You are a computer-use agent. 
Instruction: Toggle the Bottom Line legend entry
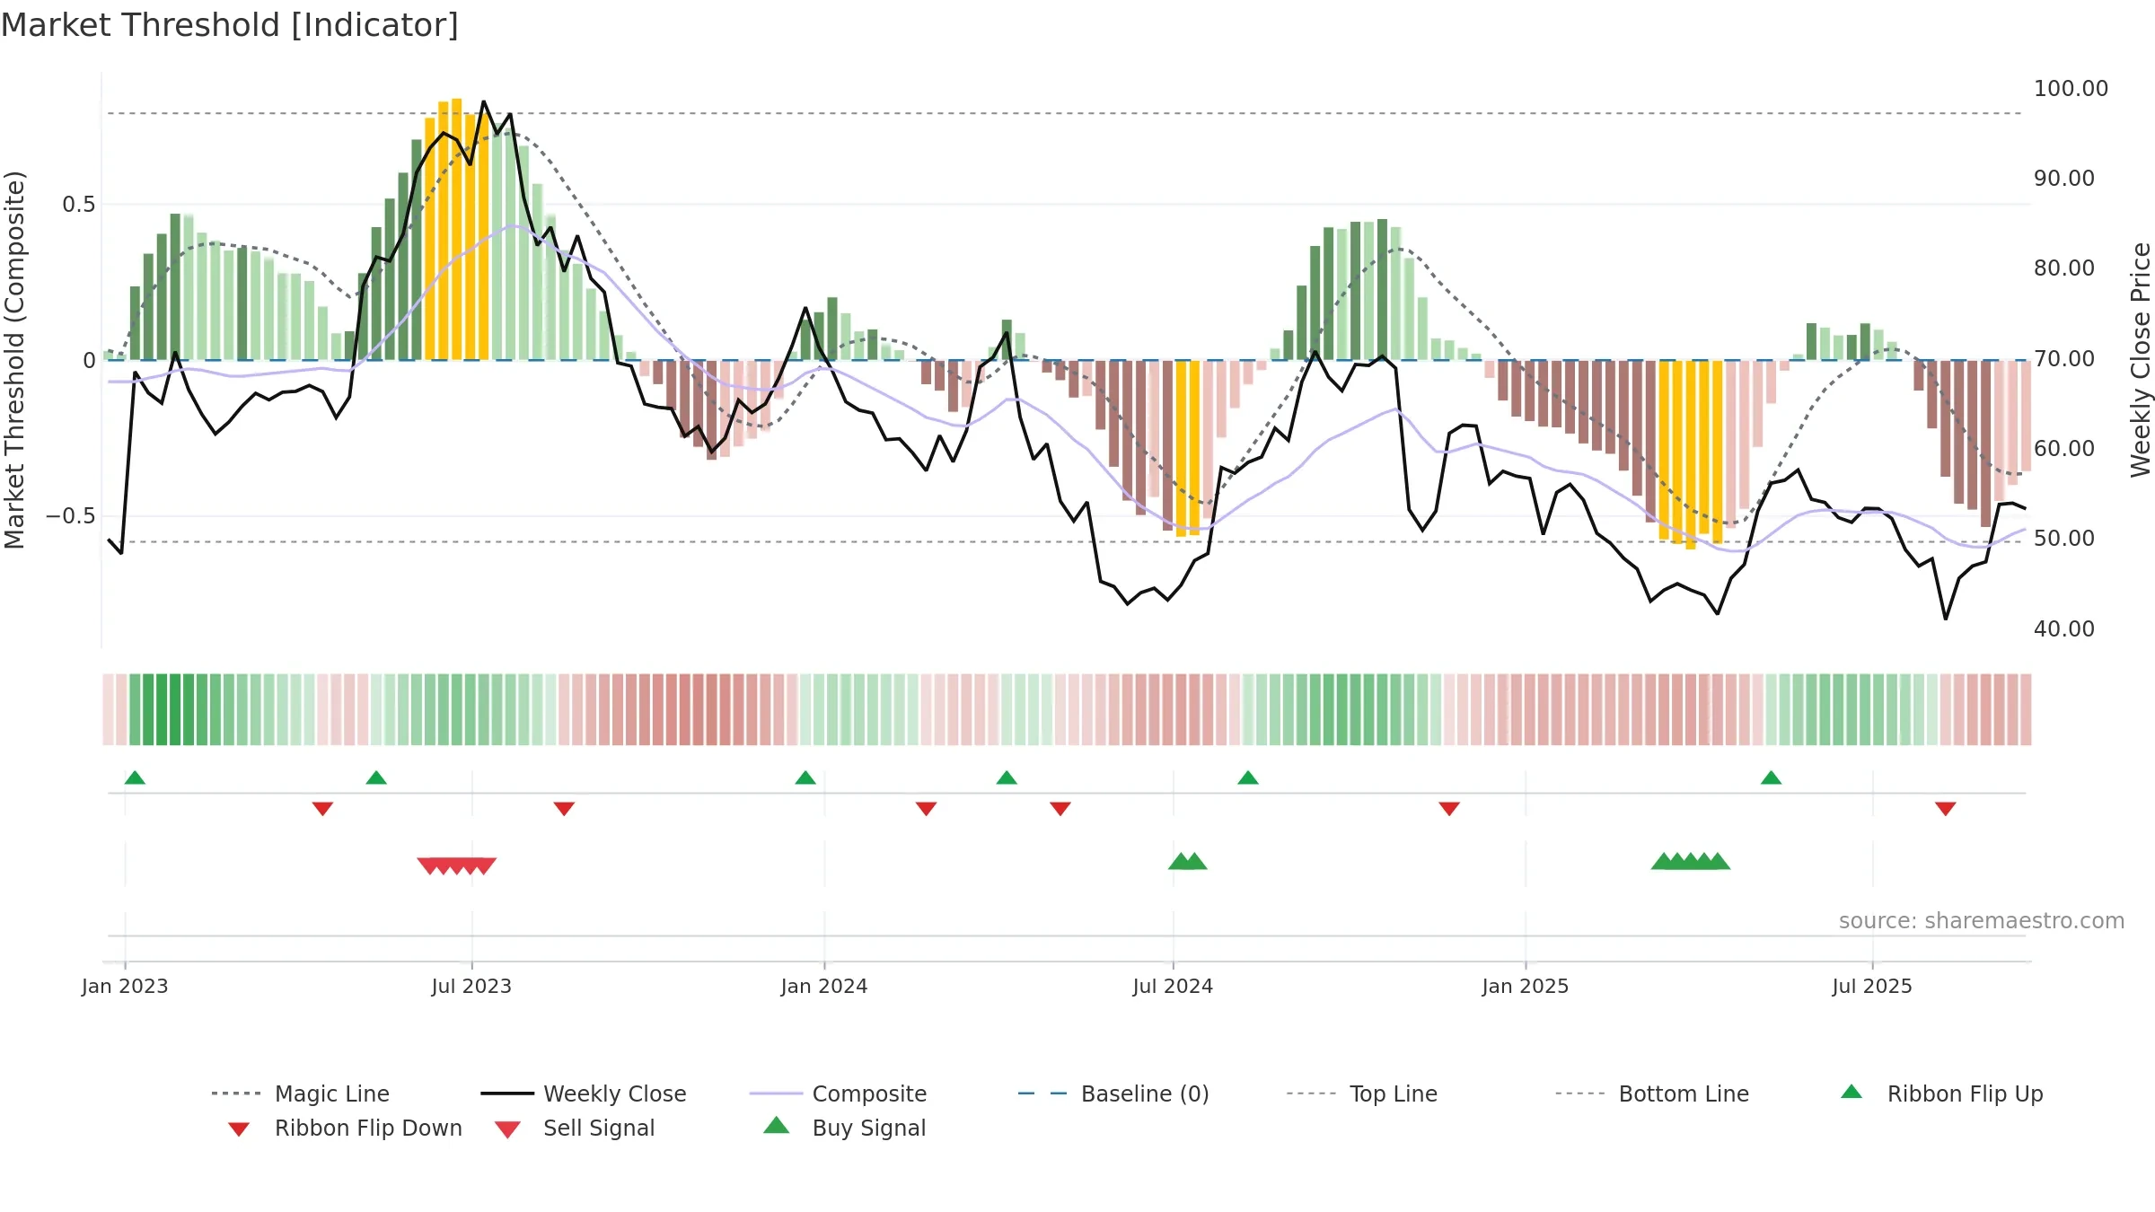pos(1652,1093)
